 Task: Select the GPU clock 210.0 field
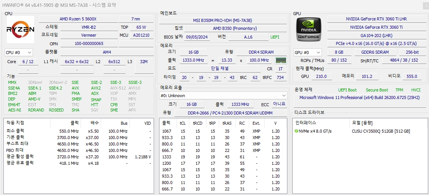click(322, 76)
